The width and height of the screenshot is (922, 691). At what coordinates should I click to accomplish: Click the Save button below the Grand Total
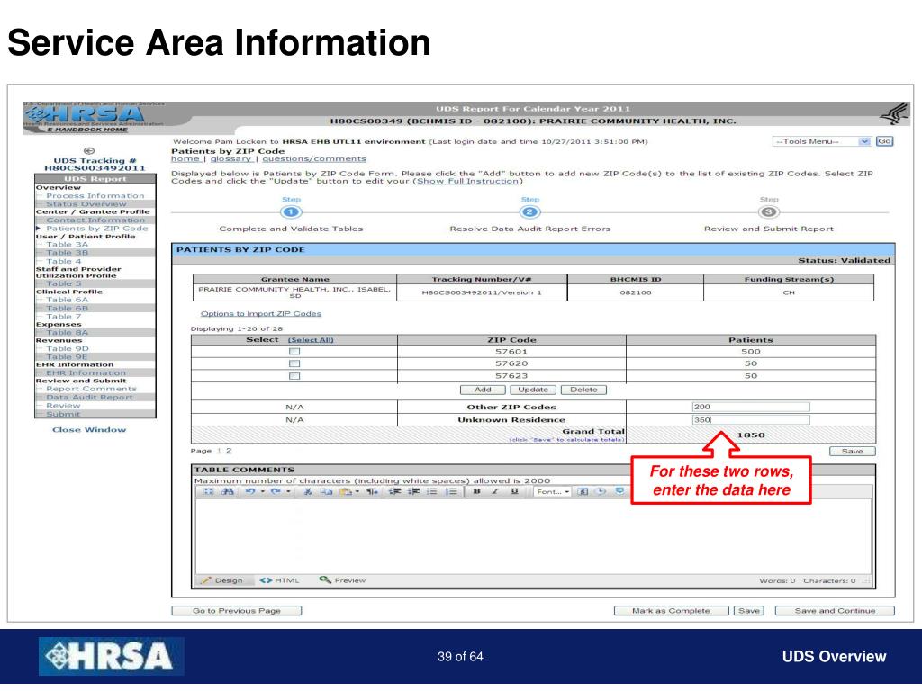pyautogui.click(x=852, y=452)
